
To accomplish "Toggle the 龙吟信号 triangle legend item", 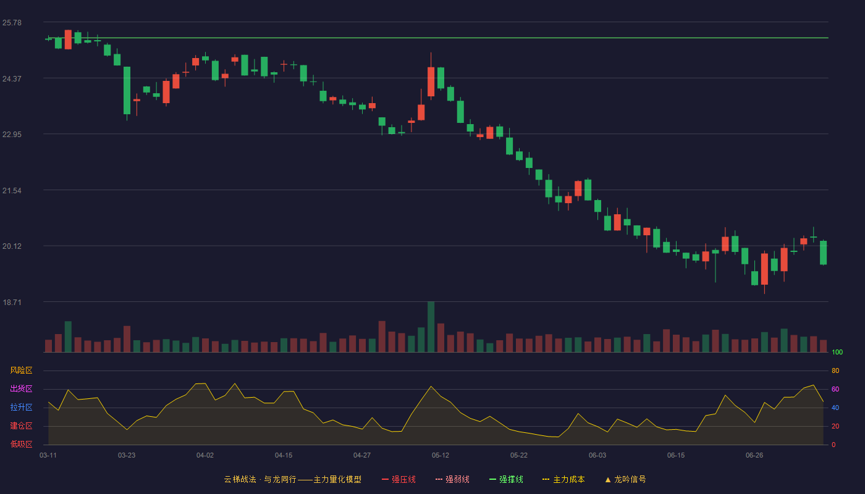I will [625, 479].
